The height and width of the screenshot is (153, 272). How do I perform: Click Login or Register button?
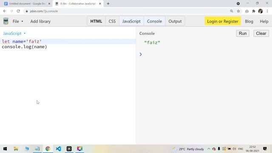coord(223,21)
